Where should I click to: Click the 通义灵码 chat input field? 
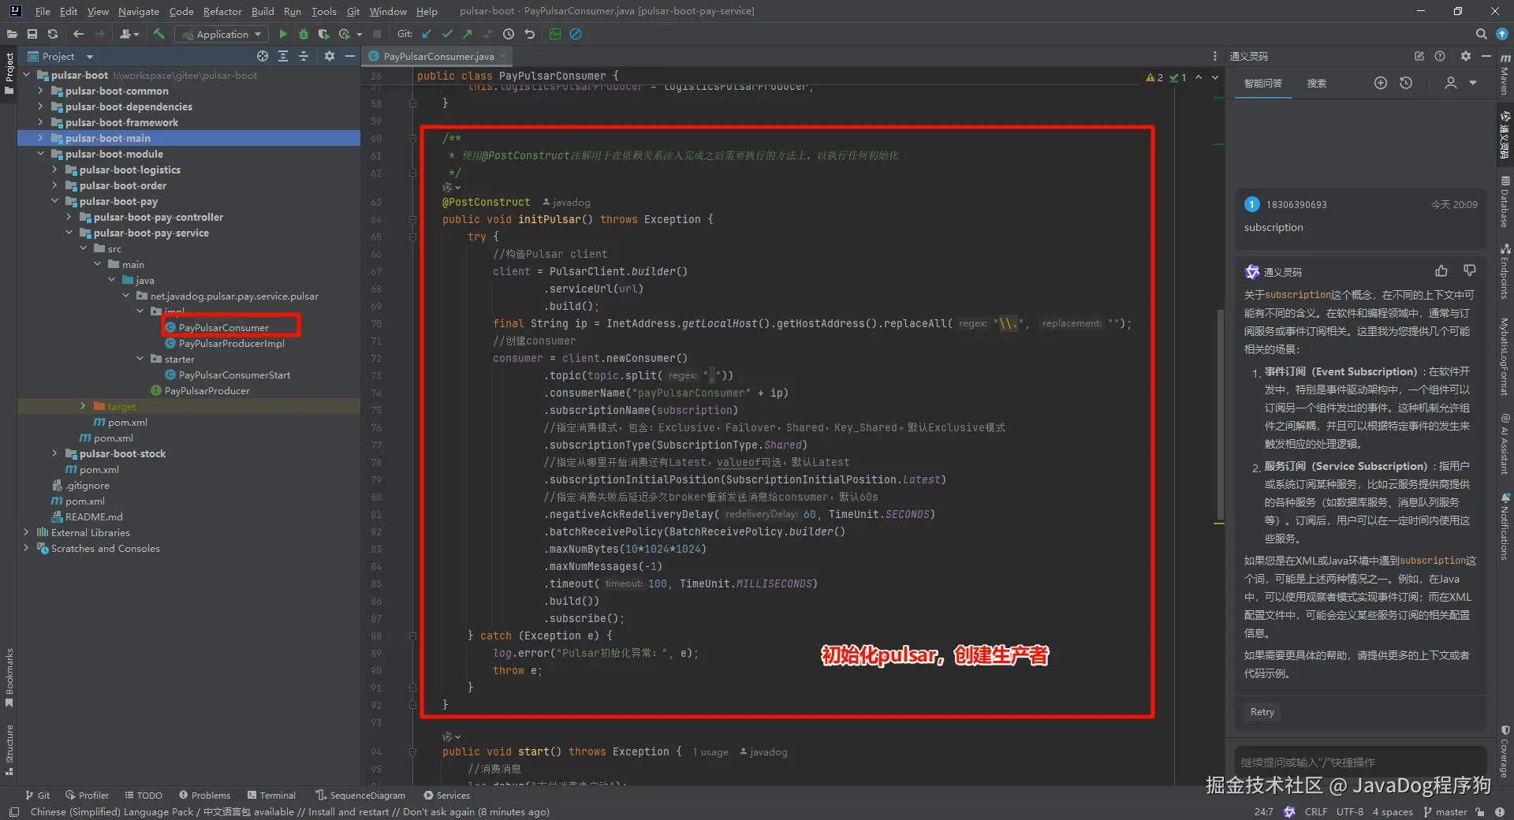point(1360,762)
